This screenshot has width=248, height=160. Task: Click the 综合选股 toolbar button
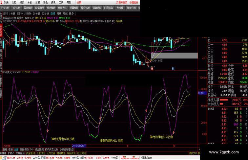point(85,8)
